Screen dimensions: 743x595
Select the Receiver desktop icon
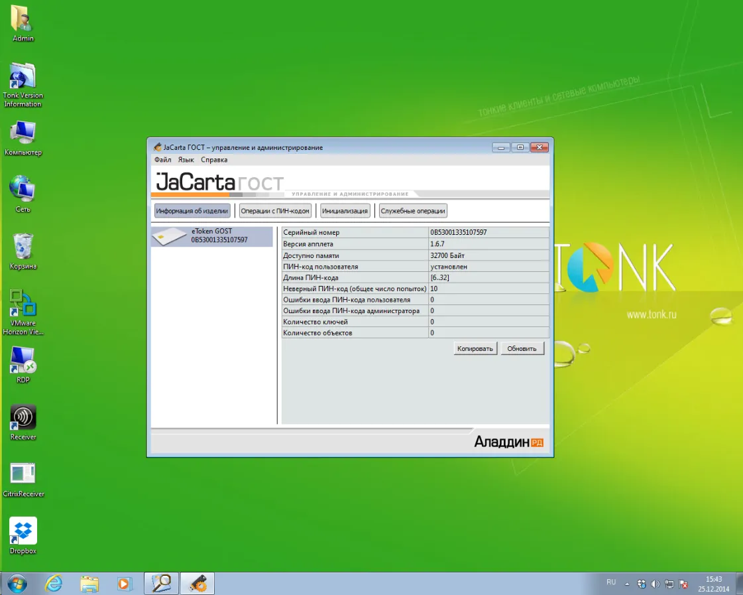[x=23, y=423]
